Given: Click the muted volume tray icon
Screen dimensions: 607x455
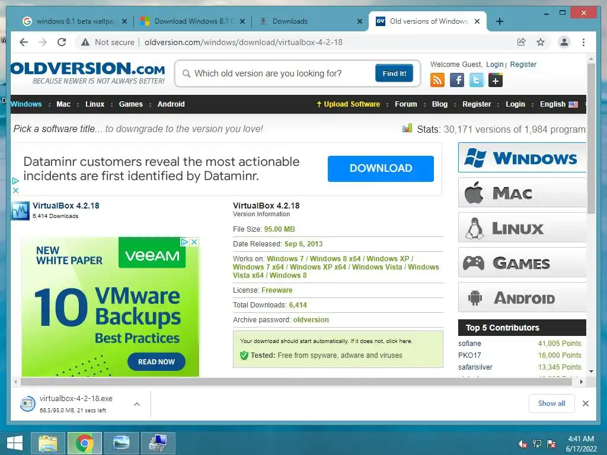Looking at the screenshot, I should coord(522,444).
